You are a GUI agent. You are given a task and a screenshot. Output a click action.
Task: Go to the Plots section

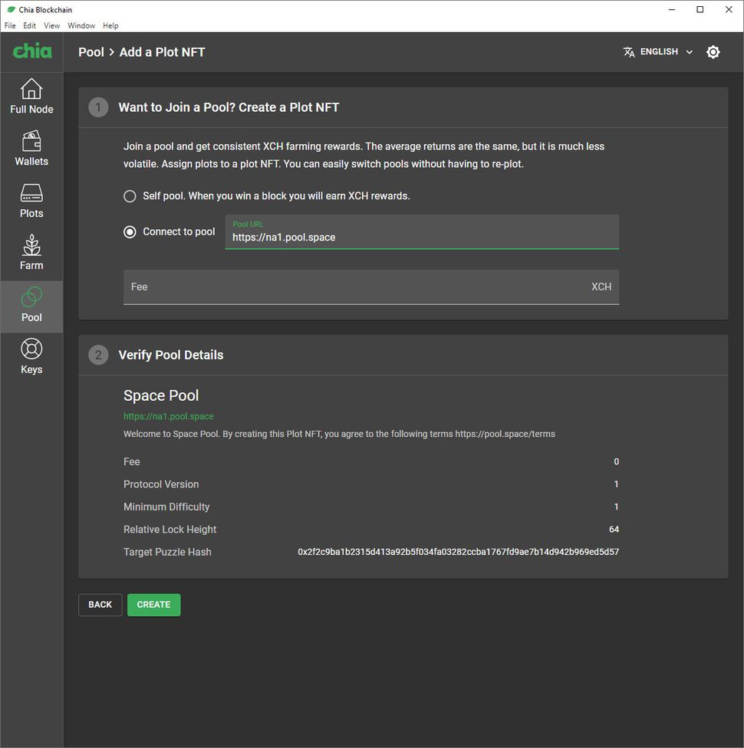pos(31,200)
